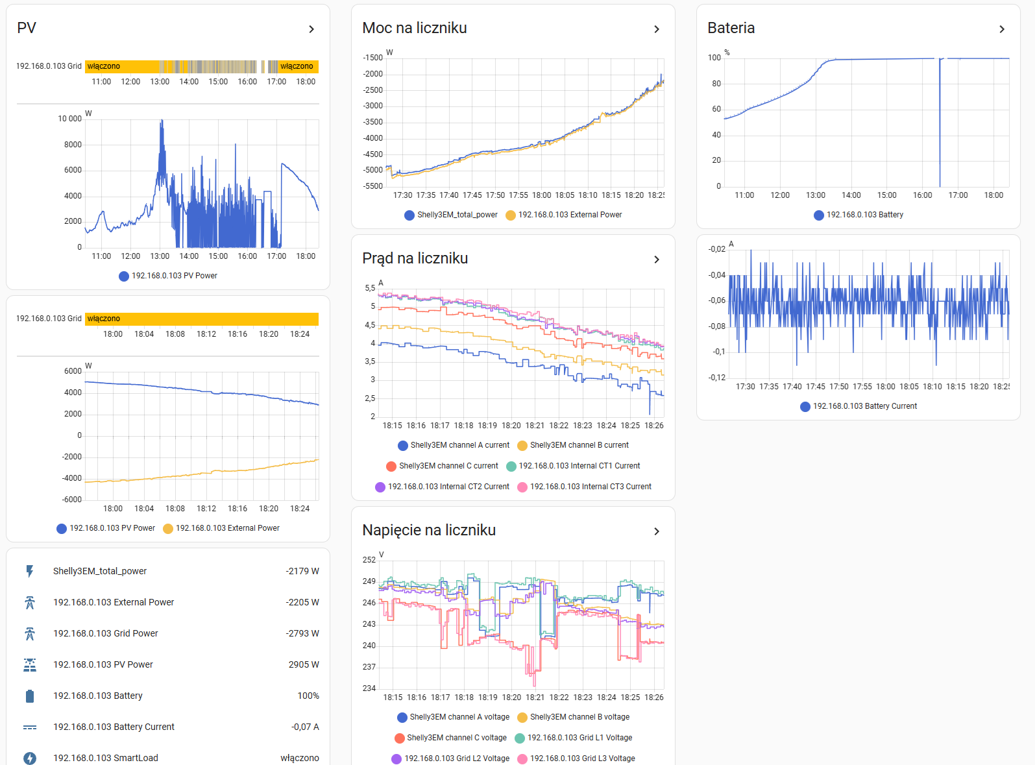Screen dimensions: 1035x765
Task: Expand Napięcie na liczniku using its chevron
Action: point(657,531)
